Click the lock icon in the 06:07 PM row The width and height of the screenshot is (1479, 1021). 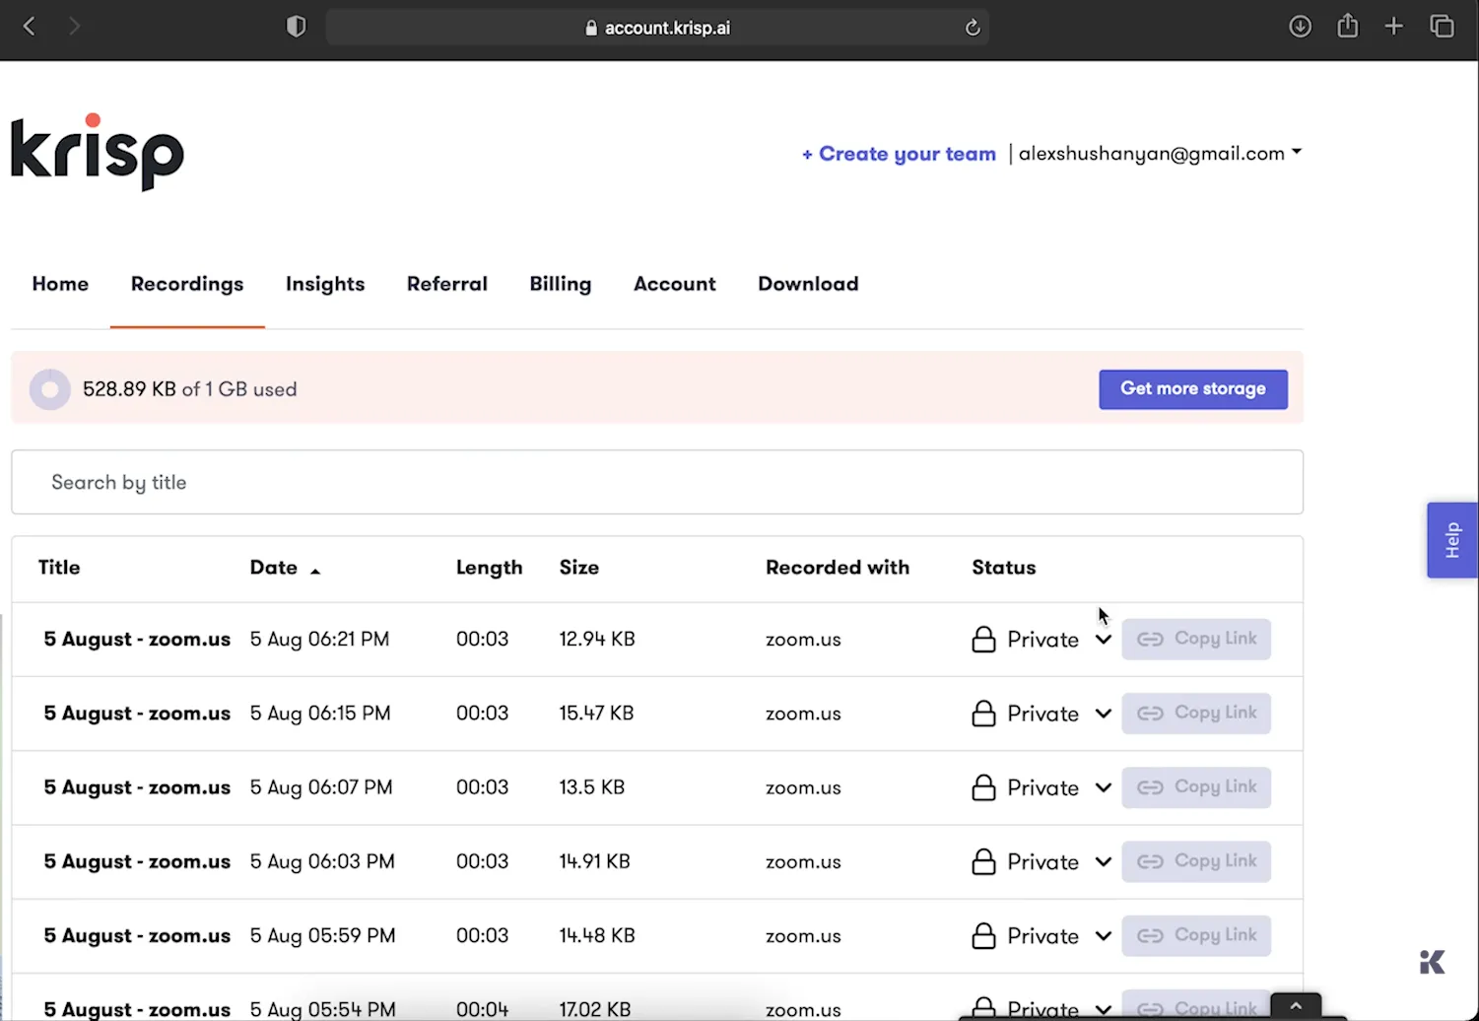(x=983, y=786)
